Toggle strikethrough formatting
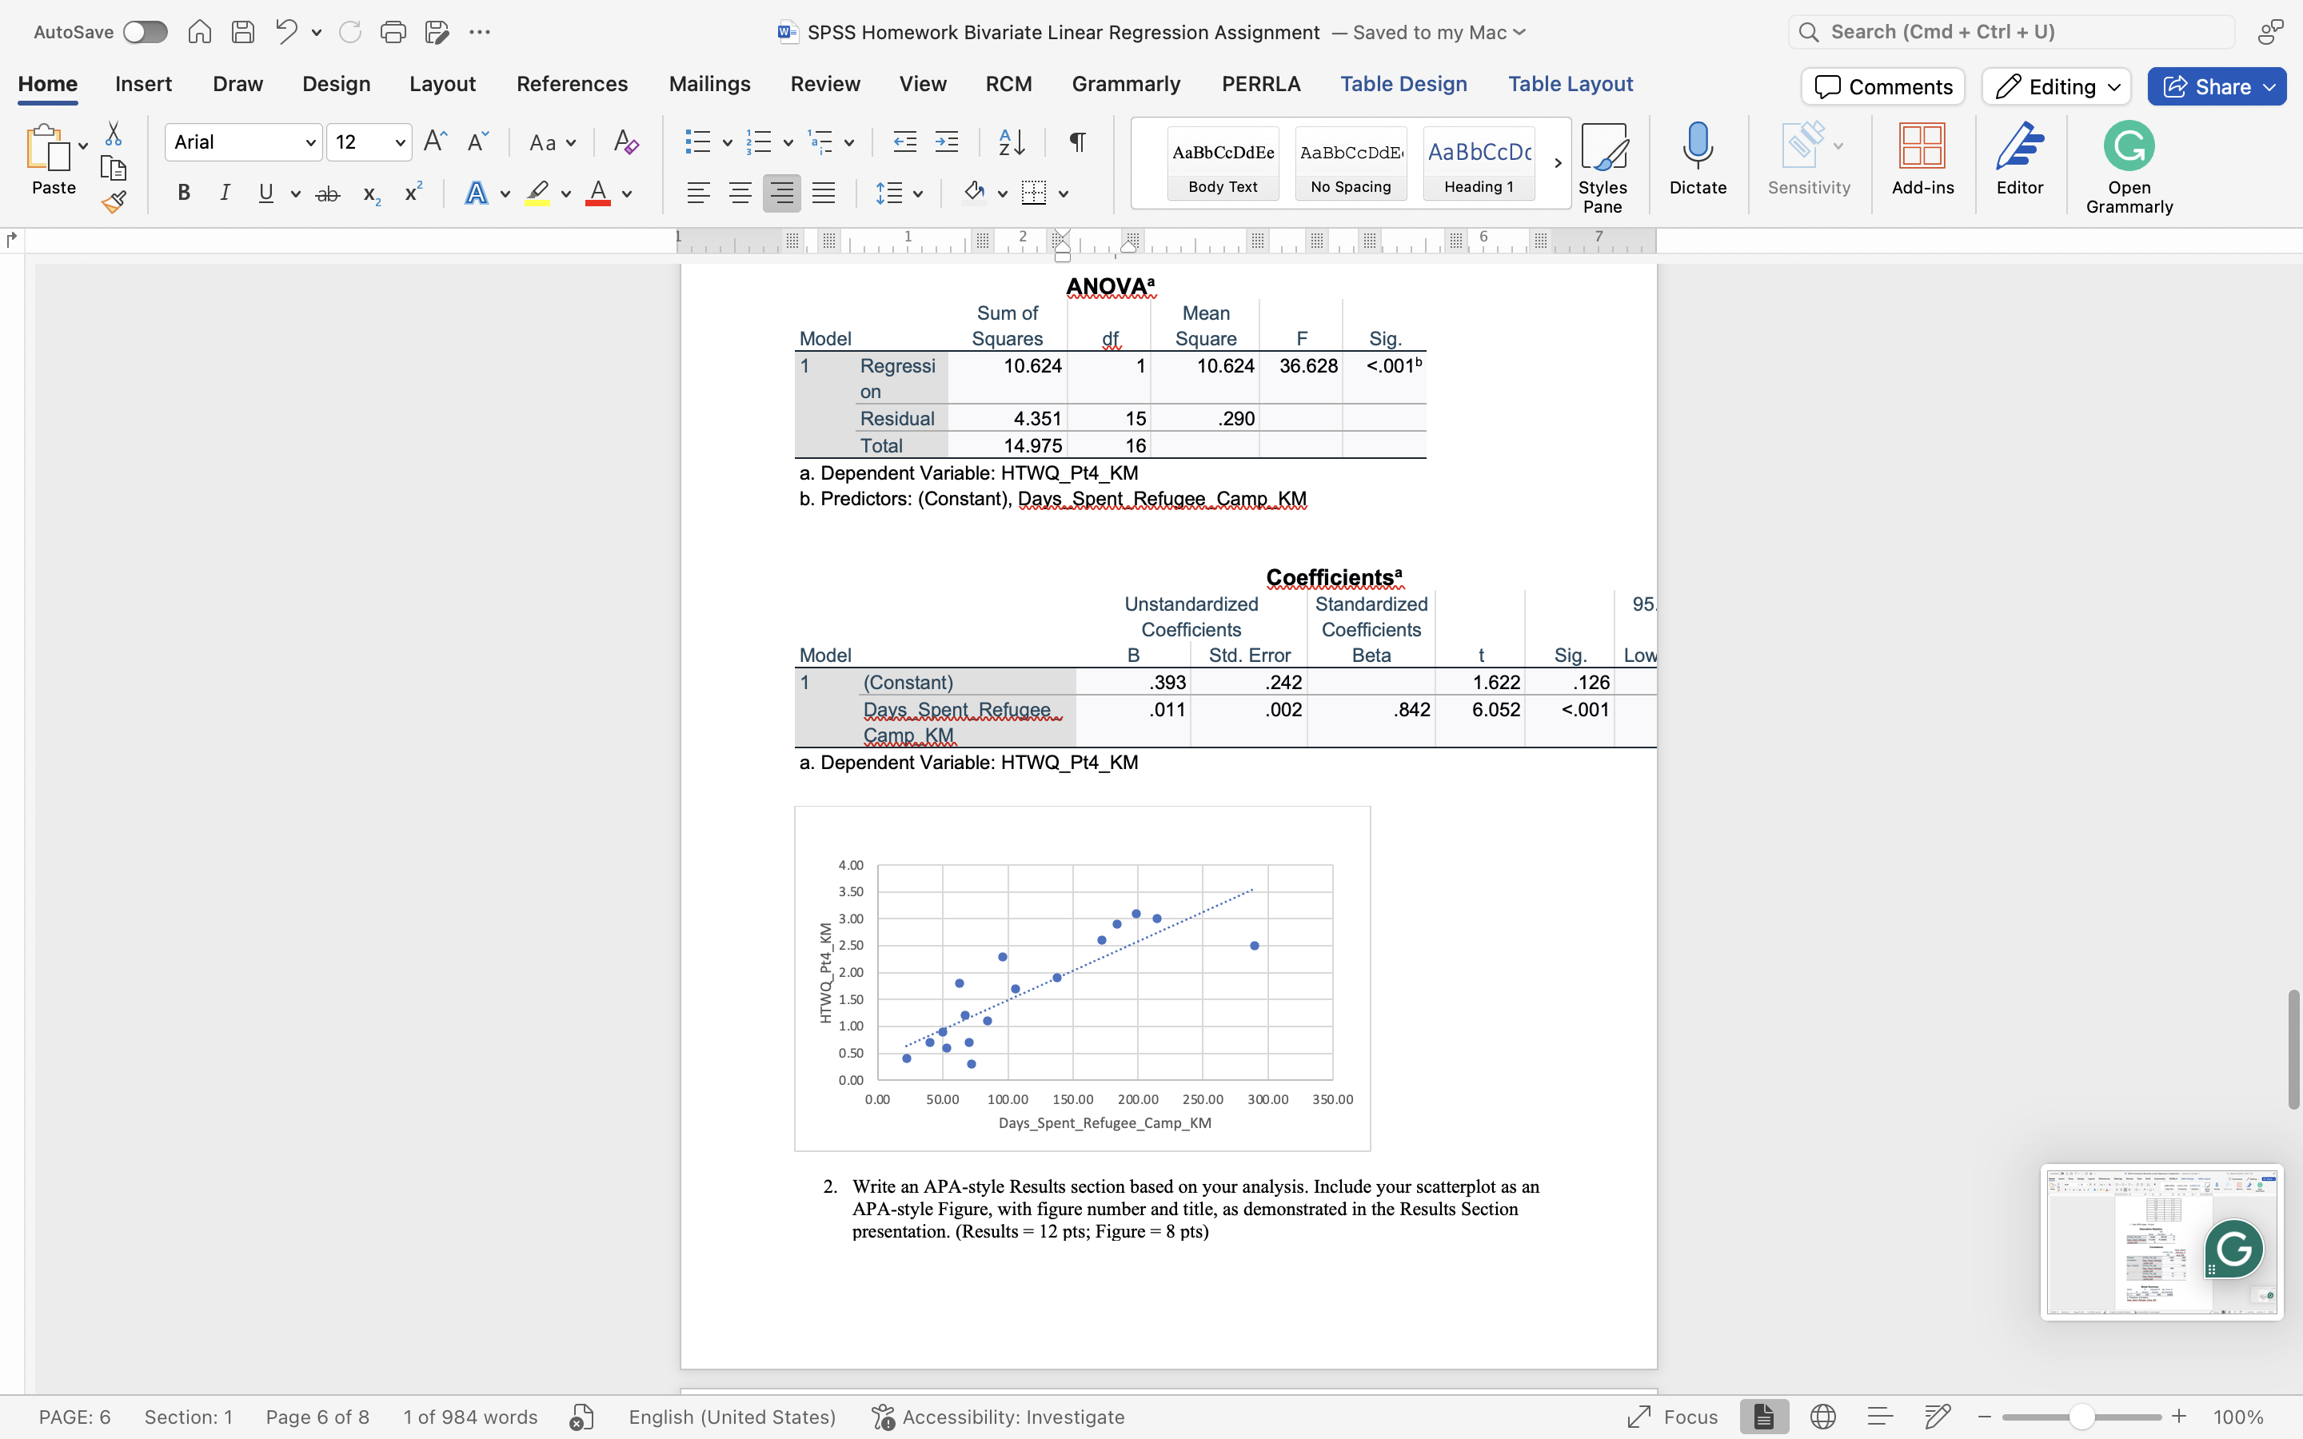 [327, 192]
